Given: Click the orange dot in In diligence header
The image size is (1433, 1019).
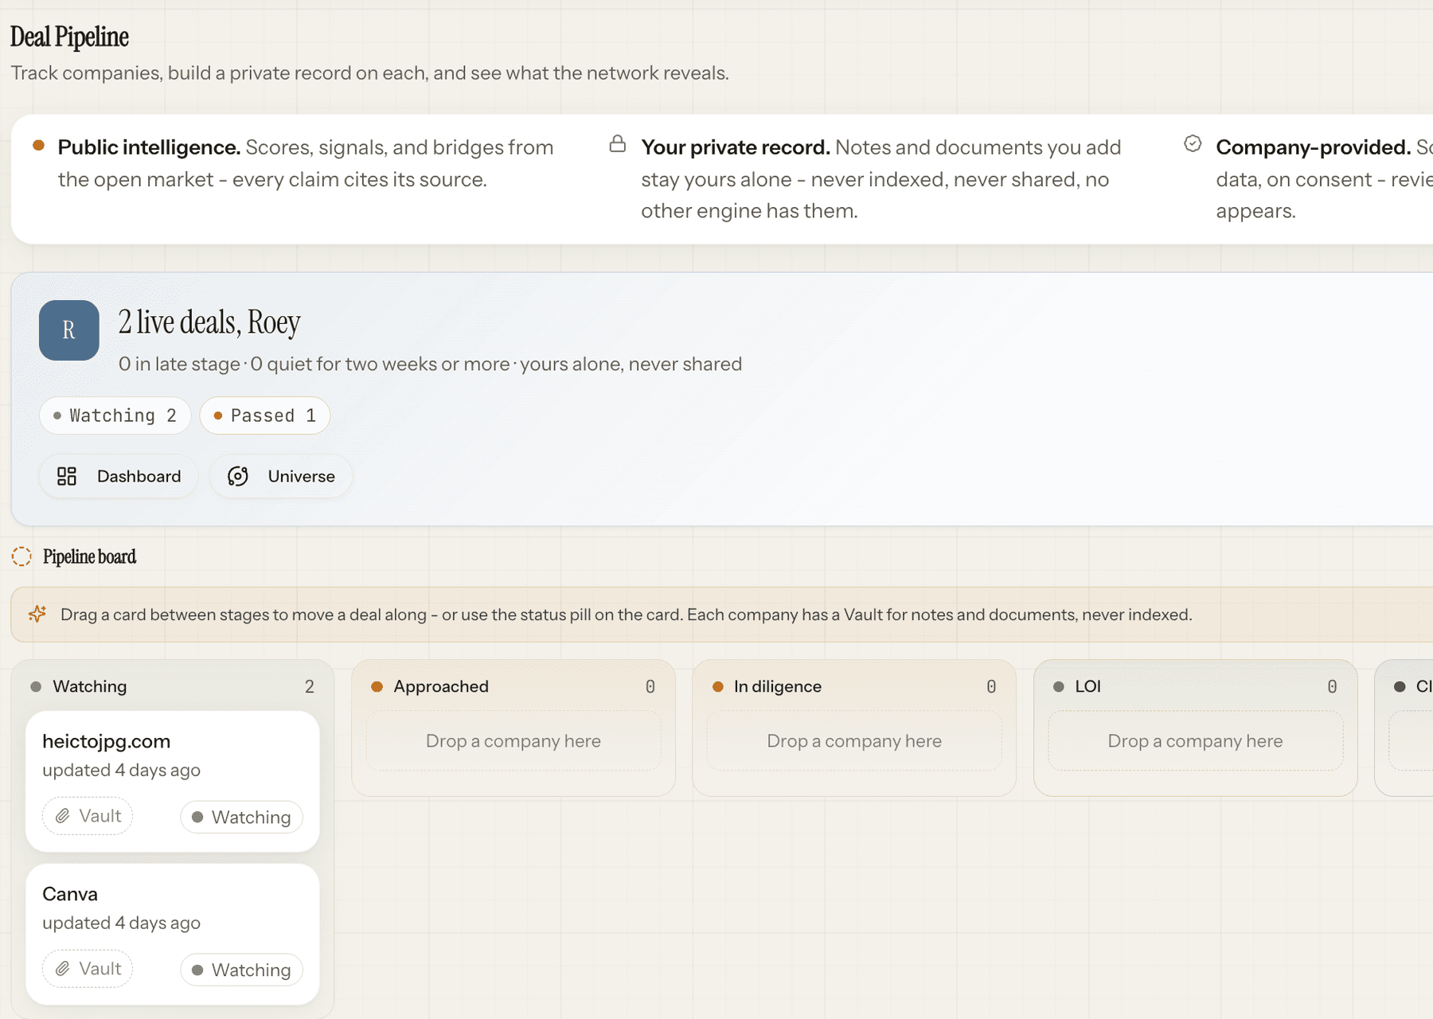Looking at the screenshot, I should pos(718,686).
